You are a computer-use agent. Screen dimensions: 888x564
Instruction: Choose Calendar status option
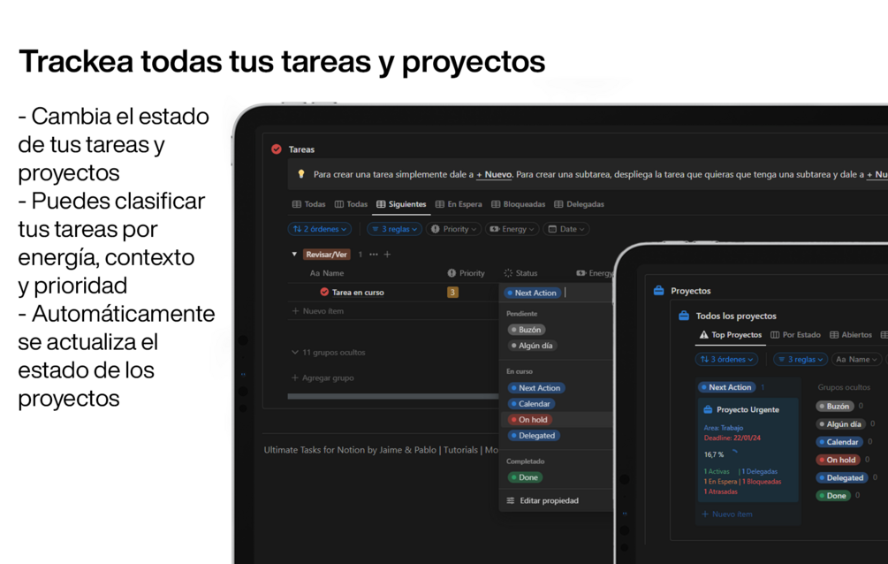(531, 404)
